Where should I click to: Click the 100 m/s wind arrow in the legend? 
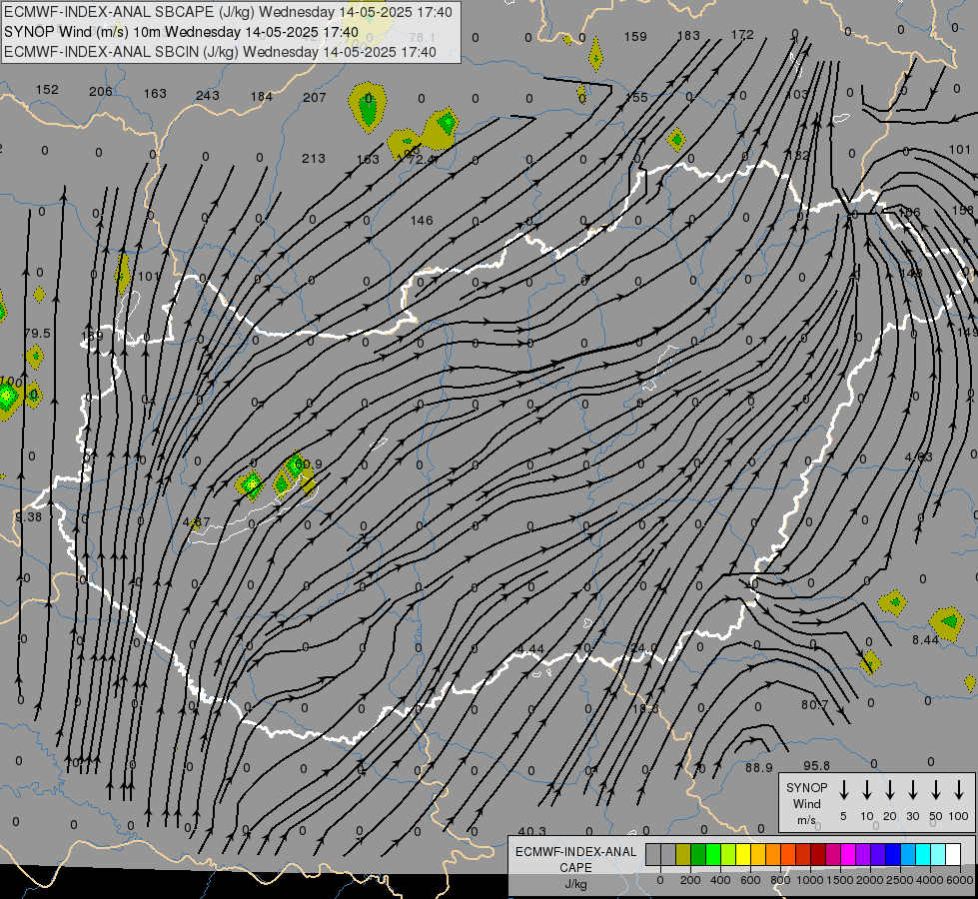tap(959, 790)
